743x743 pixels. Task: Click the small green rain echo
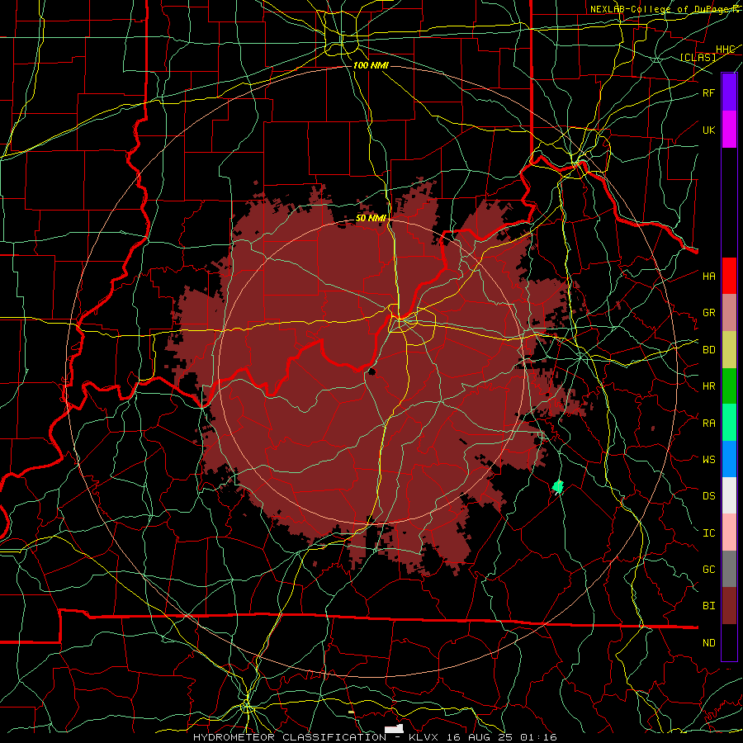tap(558, 486)
